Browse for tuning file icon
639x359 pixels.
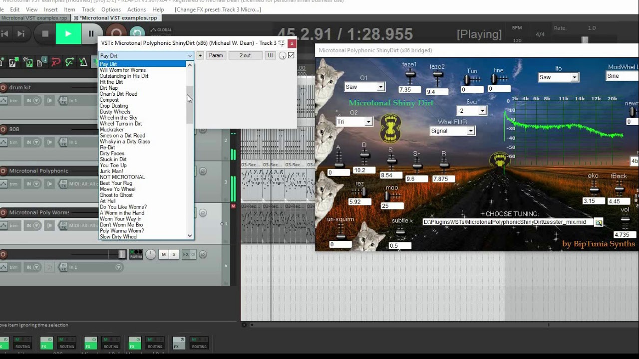click(599, 222)
